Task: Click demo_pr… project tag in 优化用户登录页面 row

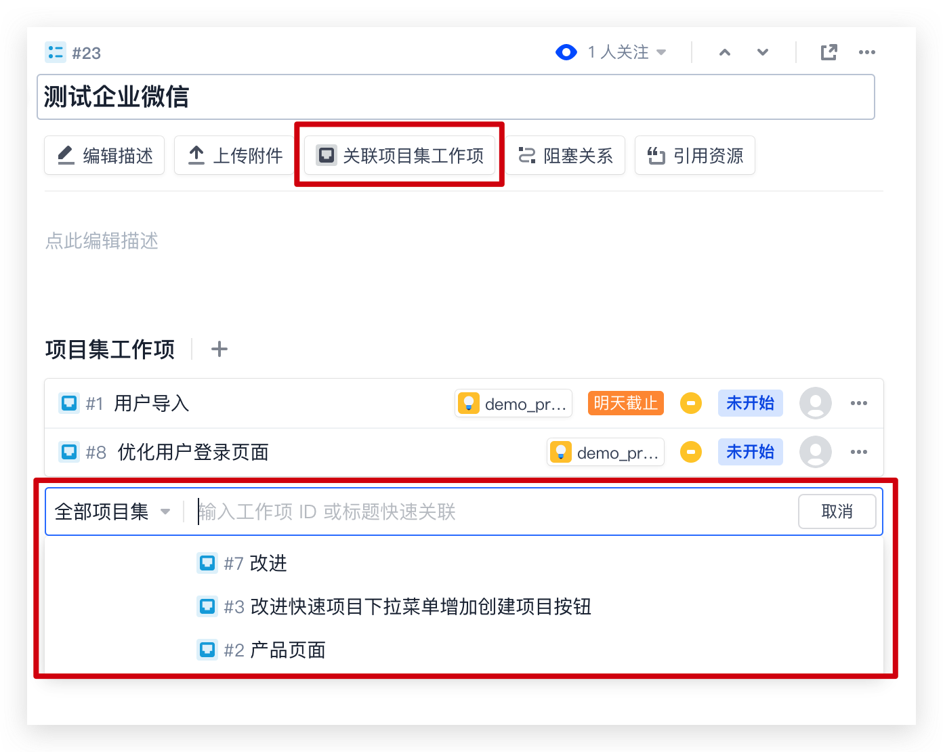Action: [x=606, y=452]
